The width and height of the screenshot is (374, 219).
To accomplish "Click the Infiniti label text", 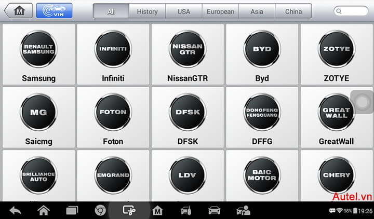I will (x=113, y=78).
